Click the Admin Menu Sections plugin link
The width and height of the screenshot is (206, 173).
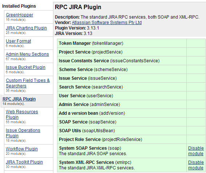click(27, 54)
